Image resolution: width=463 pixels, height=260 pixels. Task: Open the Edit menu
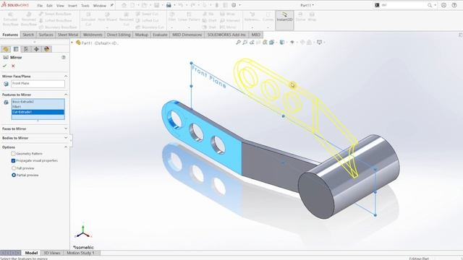tap(50, 6)
